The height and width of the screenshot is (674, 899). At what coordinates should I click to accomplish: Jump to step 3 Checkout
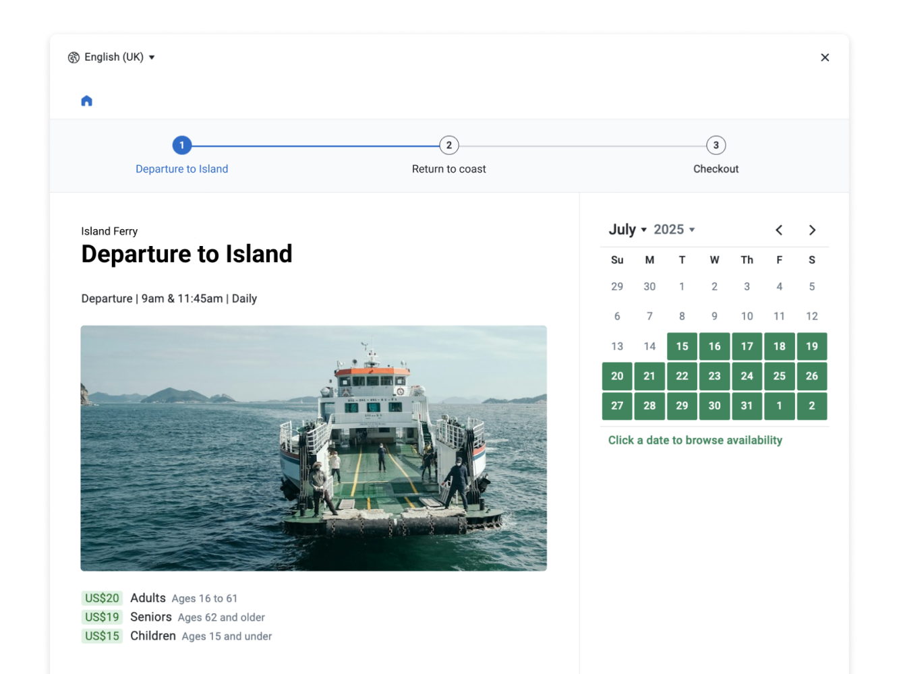point(716,146)
